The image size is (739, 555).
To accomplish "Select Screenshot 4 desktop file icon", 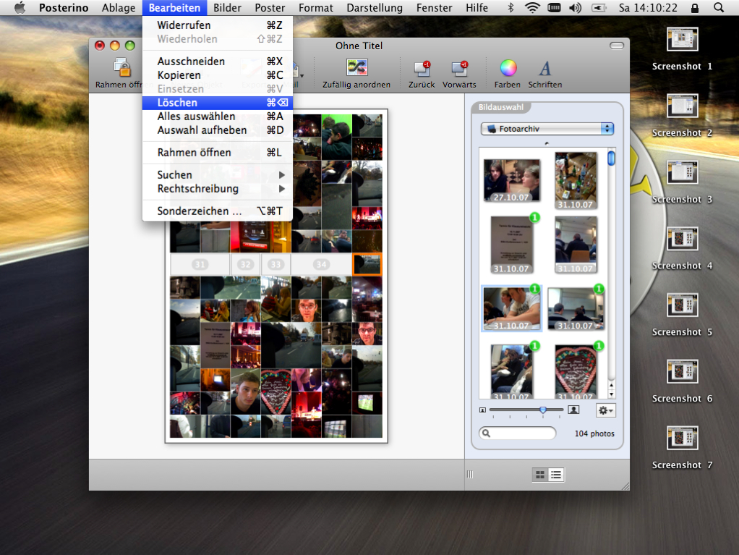I will (x=682, y=239).
